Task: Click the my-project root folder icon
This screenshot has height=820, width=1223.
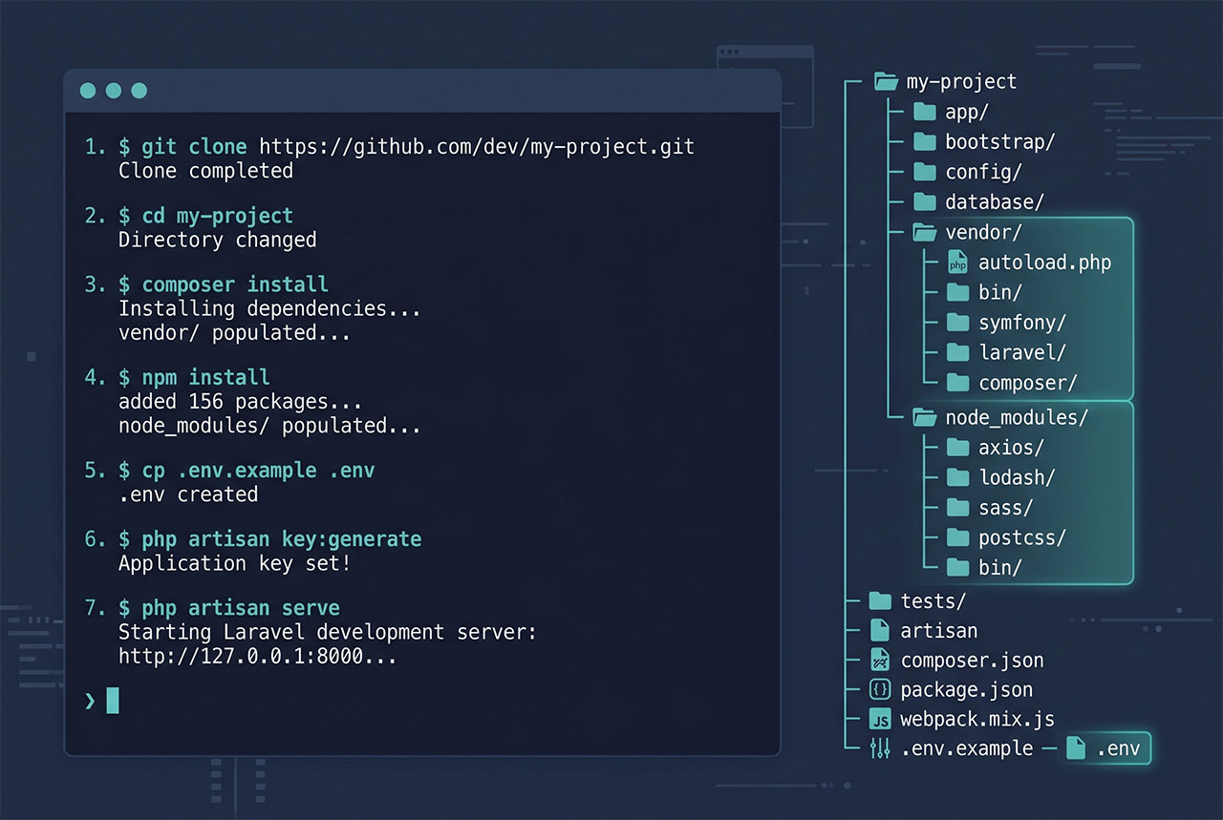Action: point(886,82)
